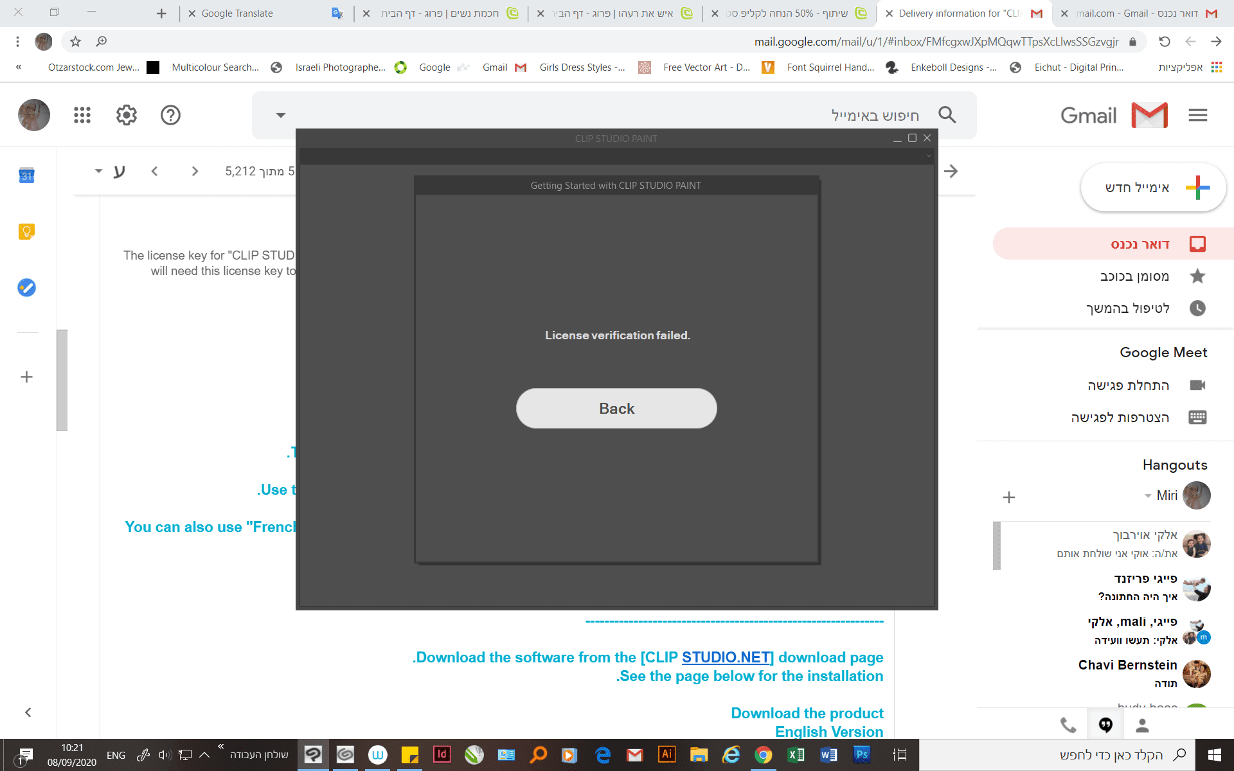Click the Hangouts phone calls icon

point(1068,725)
